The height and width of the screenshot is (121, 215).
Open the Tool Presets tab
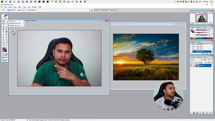coord(104,10)
